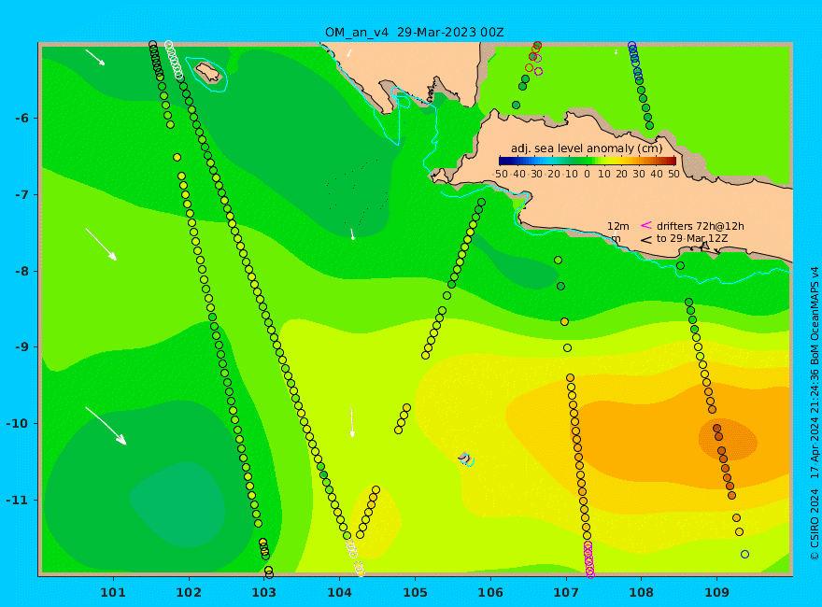Click the latitude axis label '-6'
This screenshot has height=607, width=822.
pyautogui.click(x=22, y=119)
